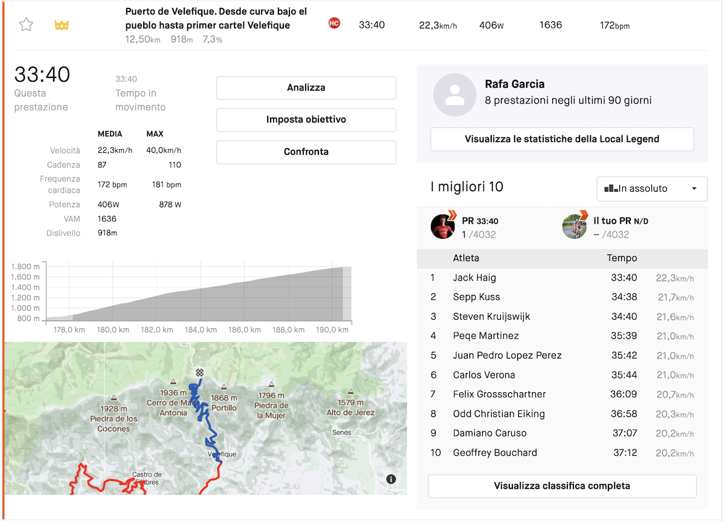Click the checkered finish flag on map

tap(199, 373)
